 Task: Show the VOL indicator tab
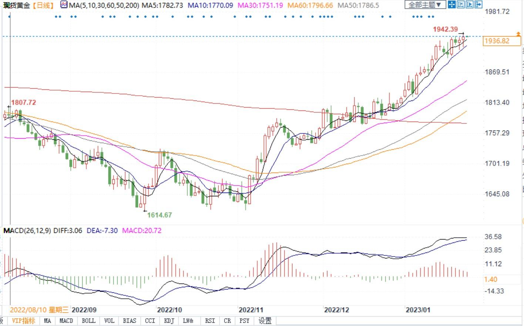109,321
